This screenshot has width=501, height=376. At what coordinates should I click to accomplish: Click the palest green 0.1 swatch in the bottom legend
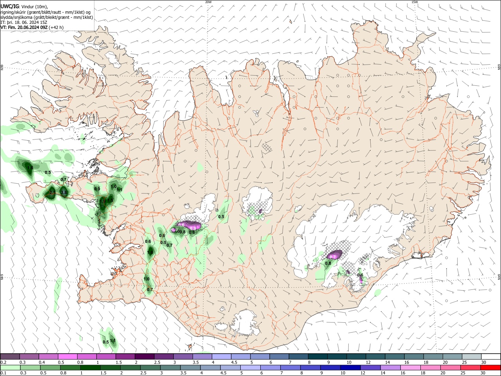coord(10,367)
